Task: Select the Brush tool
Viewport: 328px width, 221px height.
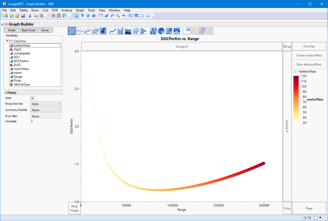Action: tap(107, 16)
